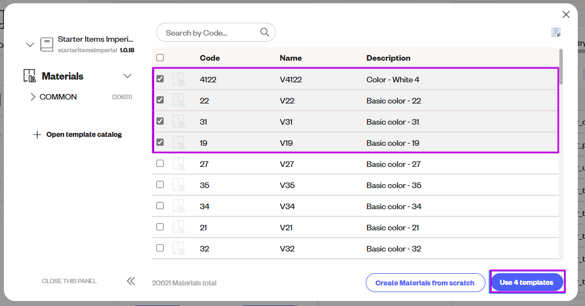Click Basic color - 27 description
585x306 pixels.
[x=393, y=164]
